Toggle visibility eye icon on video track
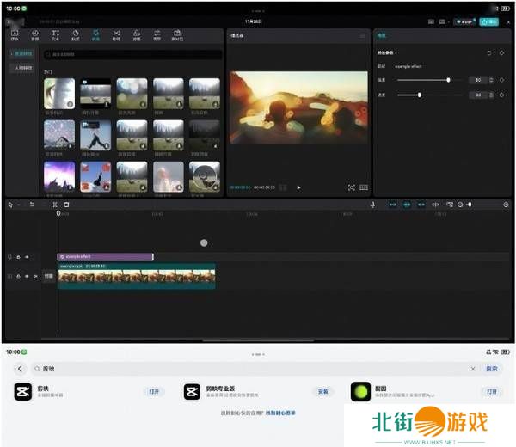This screenshot has width=516, height=447. [27, 276]
